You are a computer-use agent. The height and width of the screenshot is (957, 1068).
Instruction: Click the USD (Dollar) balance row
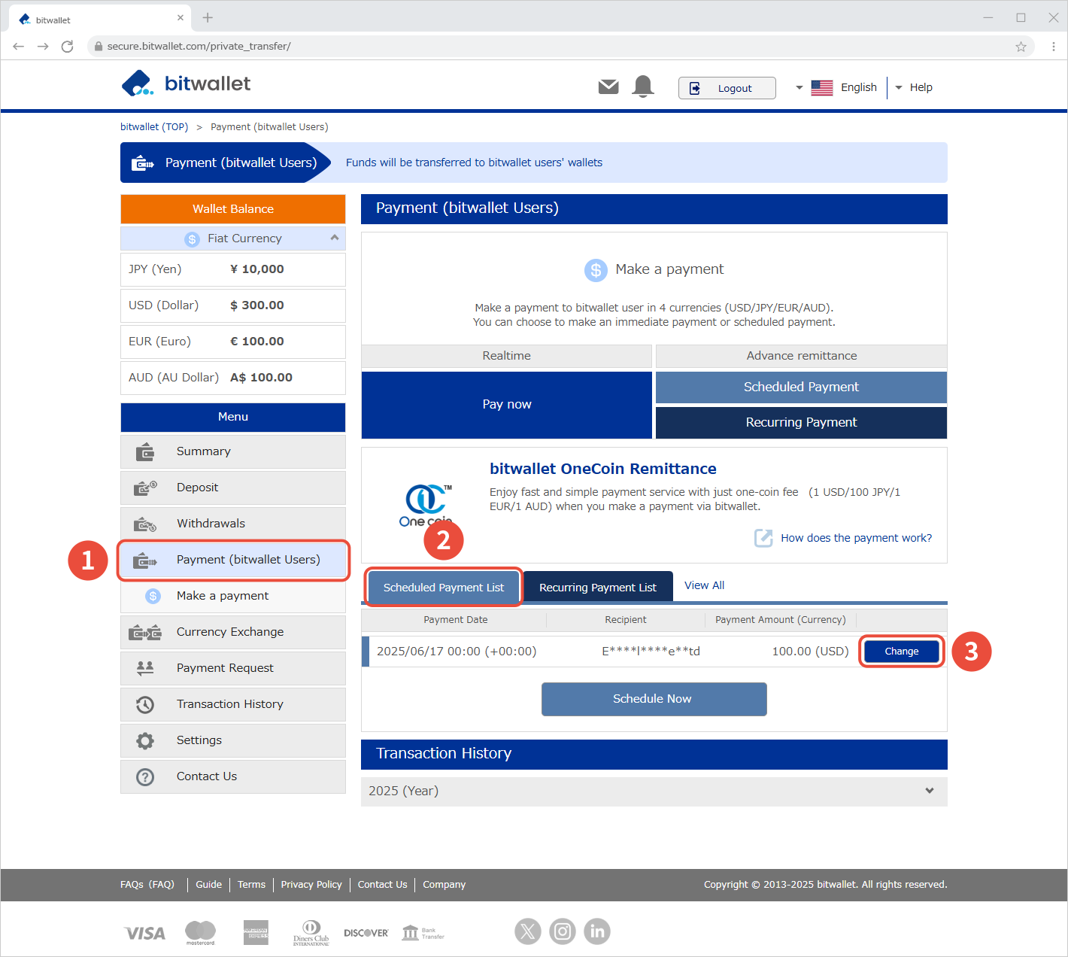233,305
